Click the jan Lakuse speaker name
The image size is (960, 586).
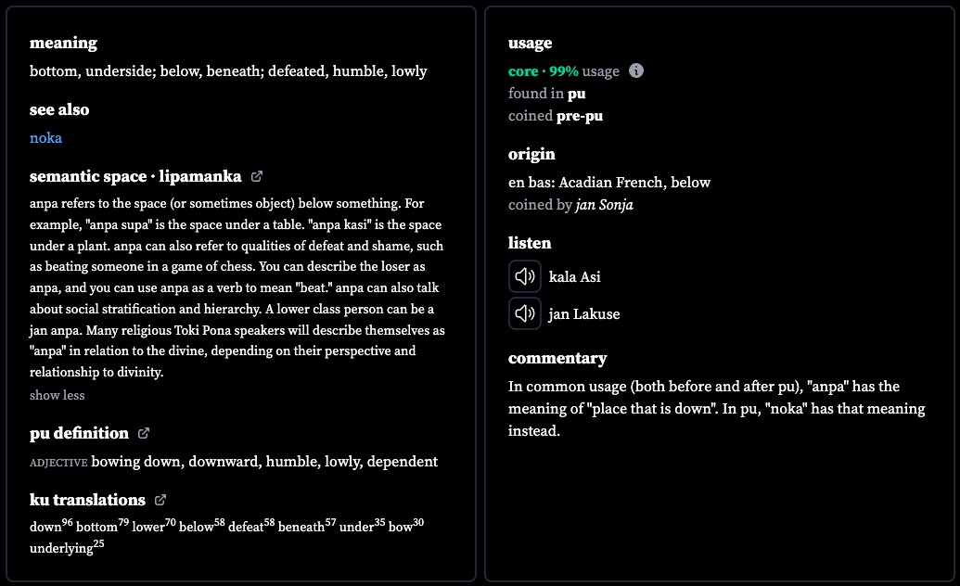584,314
